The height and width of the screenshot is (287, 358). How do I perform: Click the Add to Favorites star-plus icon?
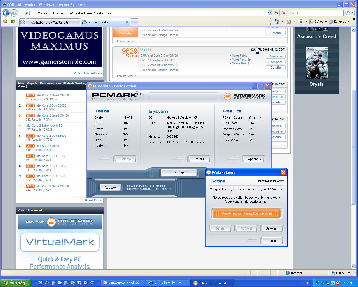[x=13, y=22]
